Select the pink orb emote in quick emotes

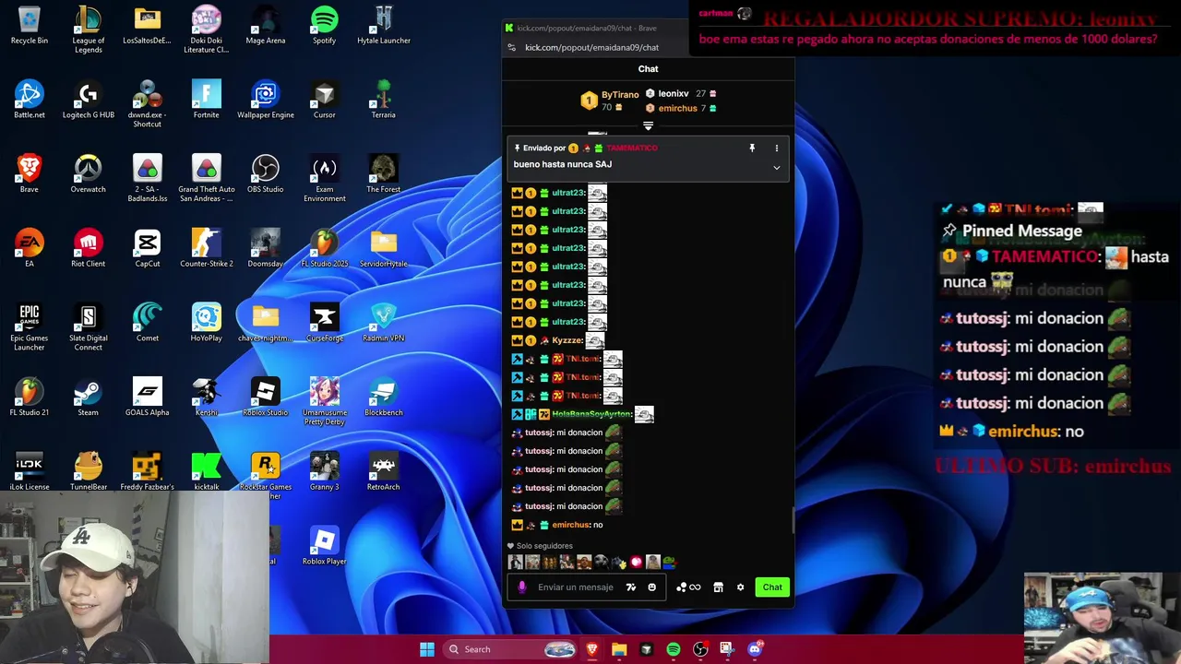pos(636,562)
